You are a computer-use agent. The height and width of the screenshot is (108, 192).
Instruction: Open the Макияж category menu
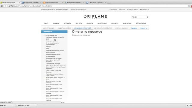(x=56, y=23)
